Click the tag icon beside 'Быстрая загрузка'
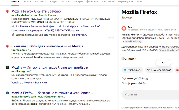Screen dimensions: 179x110 coord(13,35)
